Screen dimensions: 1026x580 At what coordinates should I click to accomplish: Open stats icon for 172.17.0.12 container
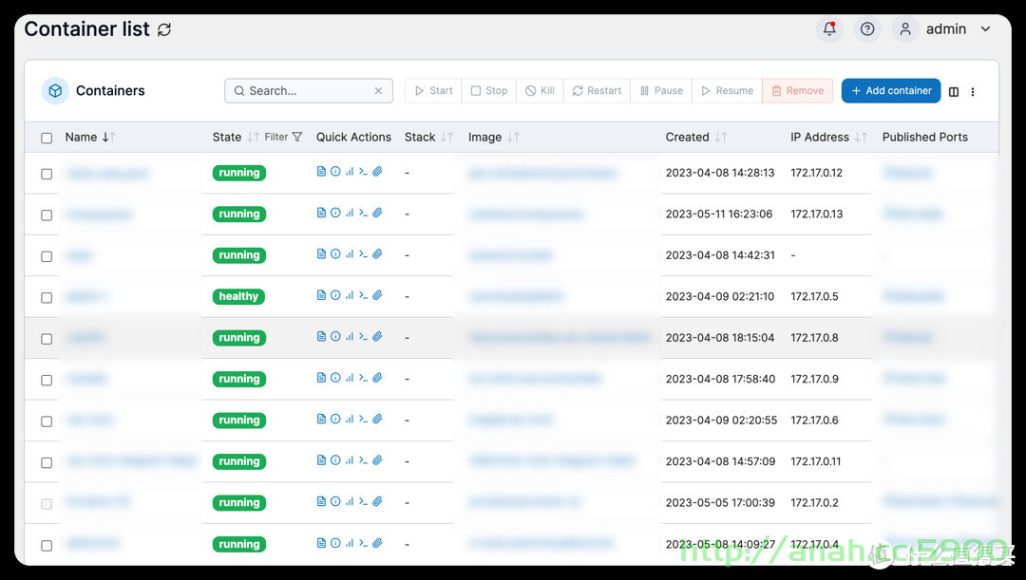coord(350,171)
